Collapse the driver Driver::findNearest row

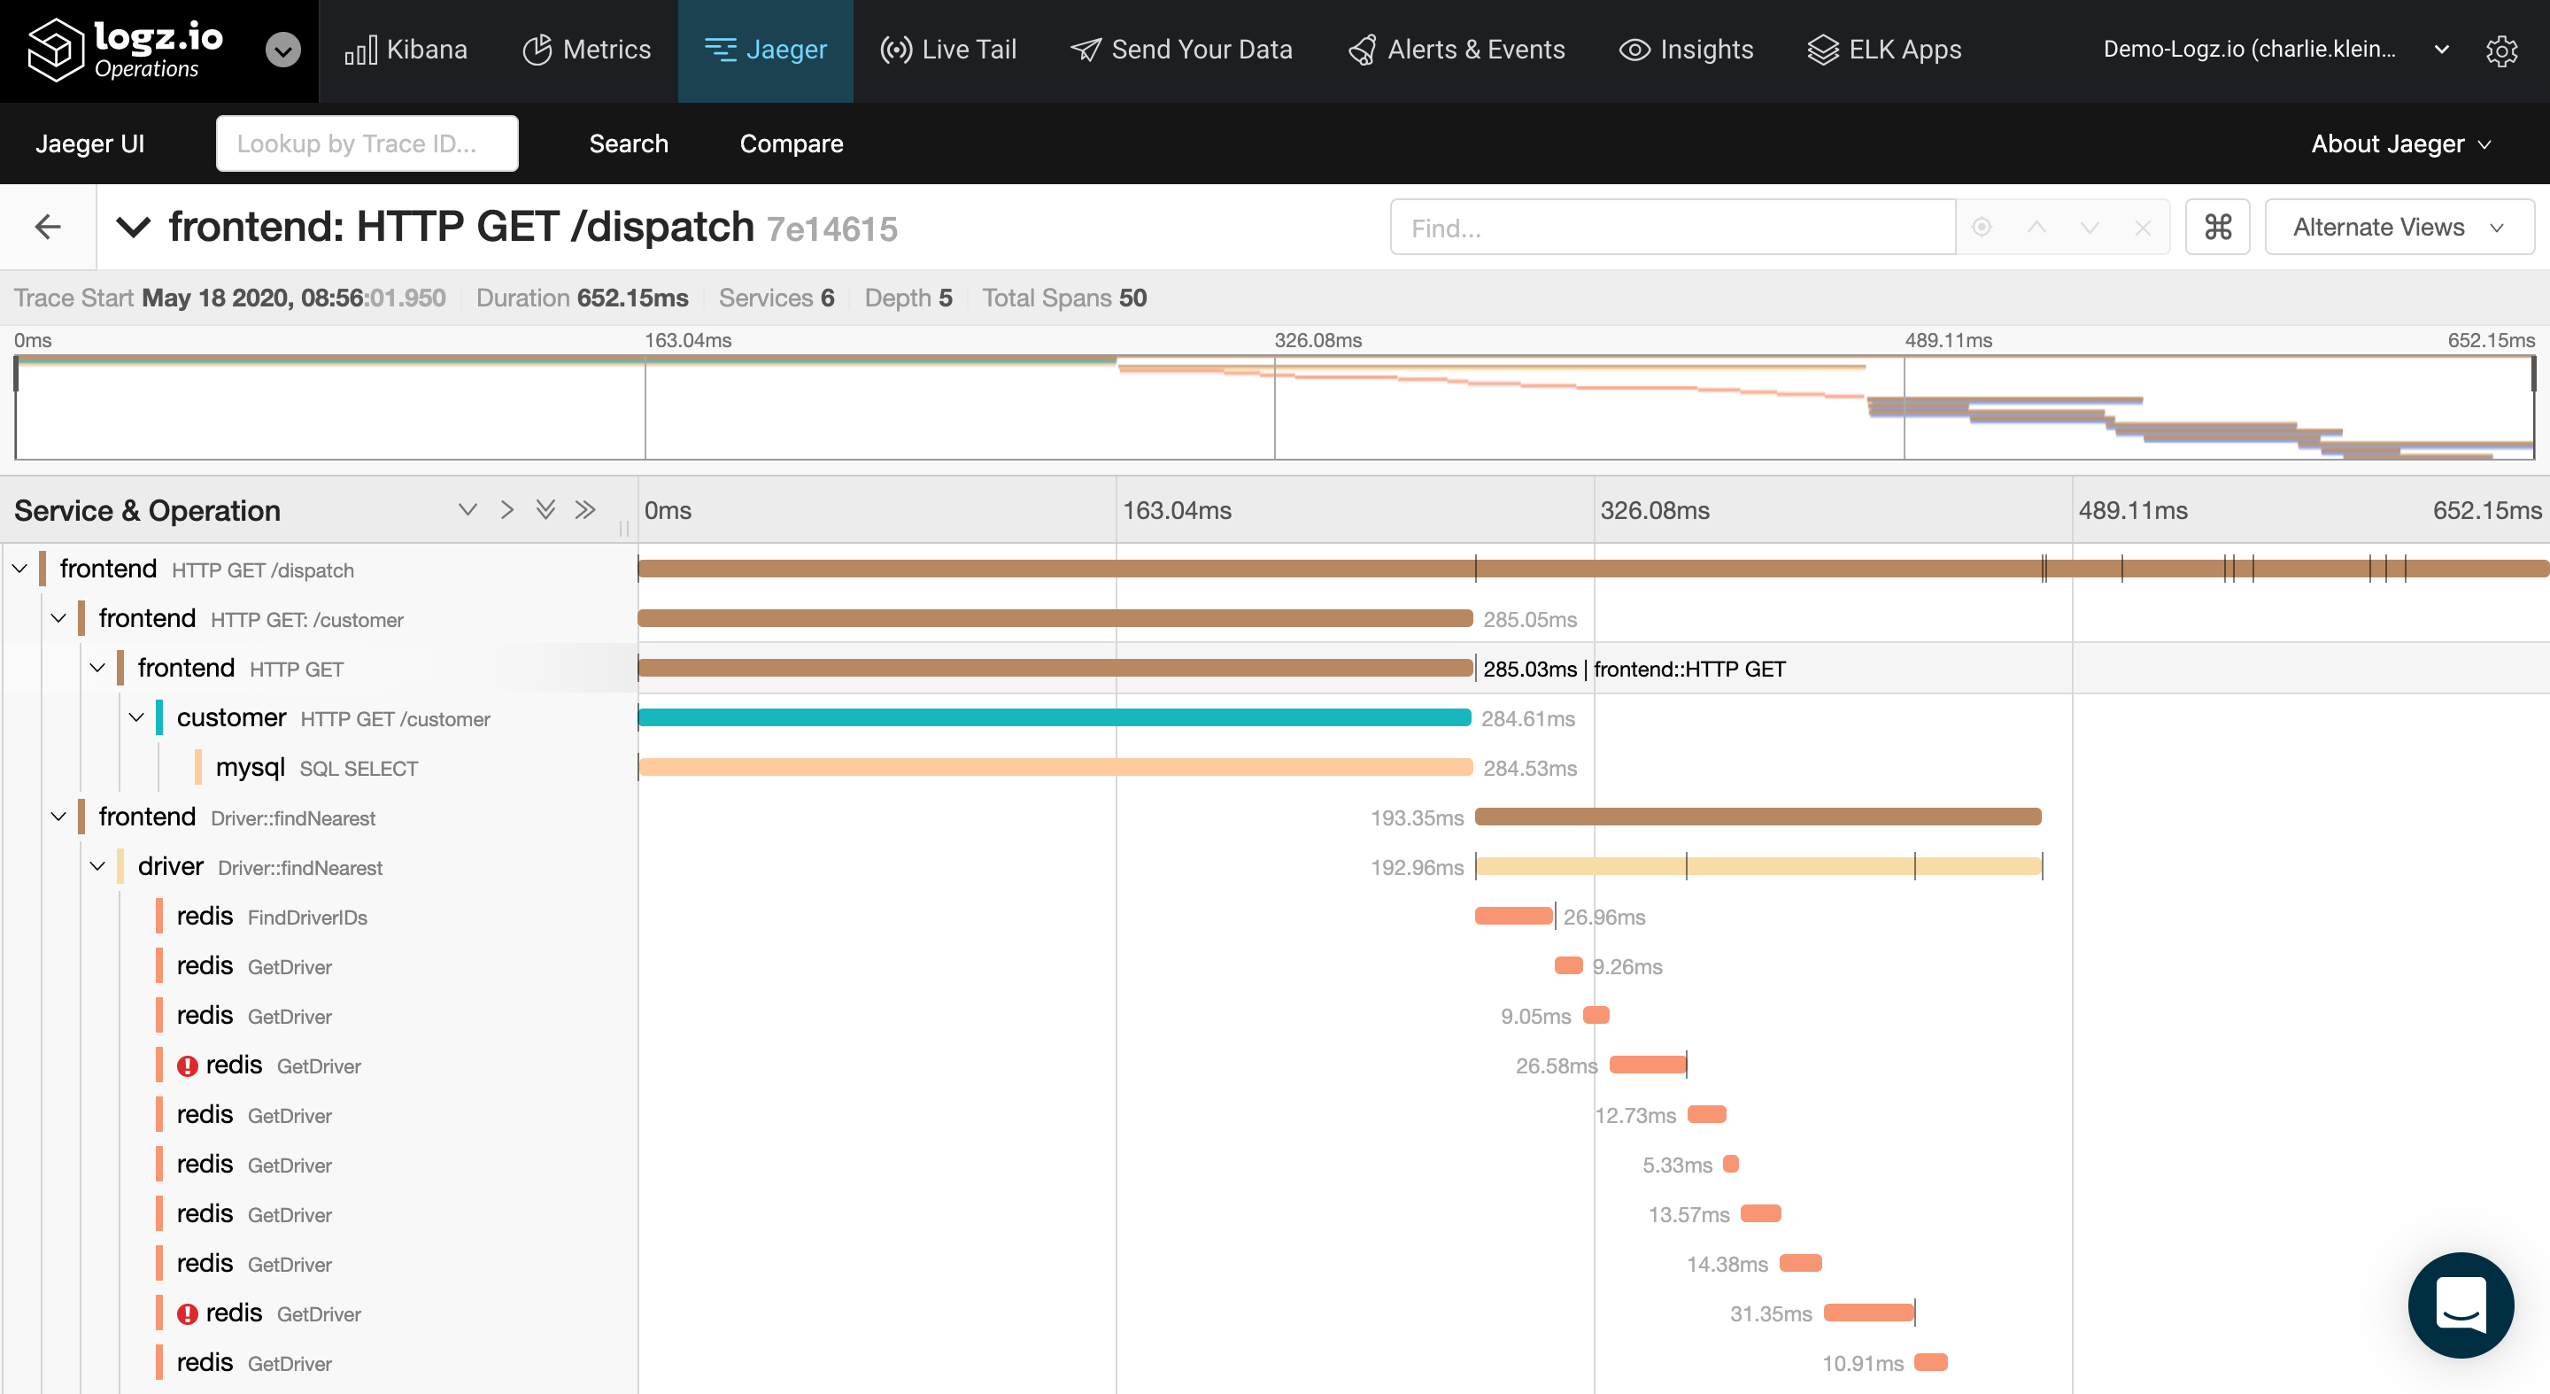(97, 865)
